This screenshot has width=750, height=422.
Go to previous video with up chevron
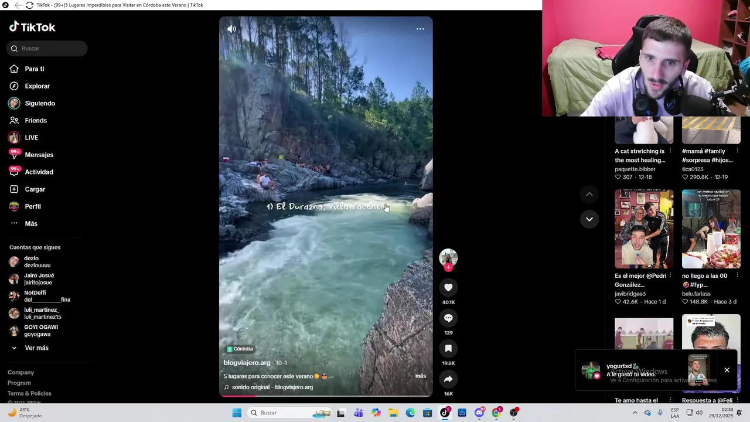click(x=589, y=194)
